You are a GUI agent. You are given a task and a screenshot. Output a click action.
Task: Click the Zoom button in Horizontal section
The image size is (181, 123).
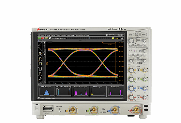tap(138, 41)
